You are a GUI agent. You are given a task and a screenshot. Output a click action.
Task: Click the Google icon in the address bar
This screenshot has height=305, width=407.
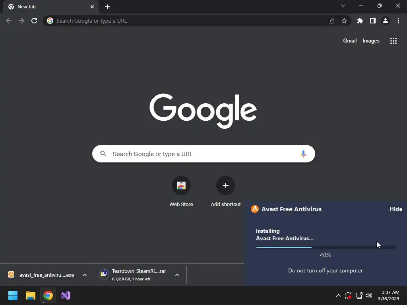tap(50, 21)
